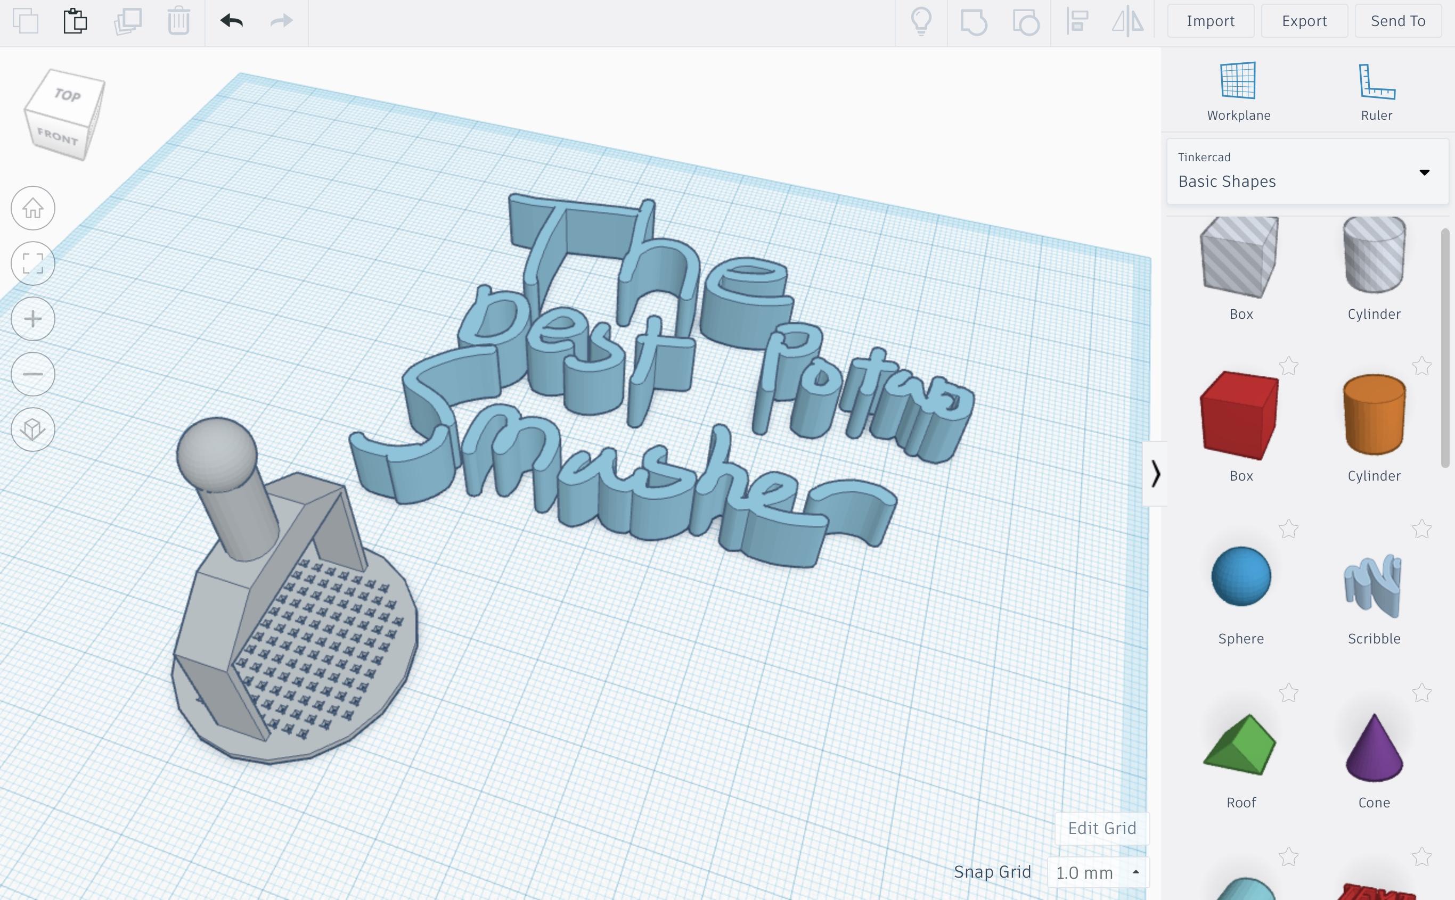
Task: Open the Align tool
Action: click(x=1077, y=21)
